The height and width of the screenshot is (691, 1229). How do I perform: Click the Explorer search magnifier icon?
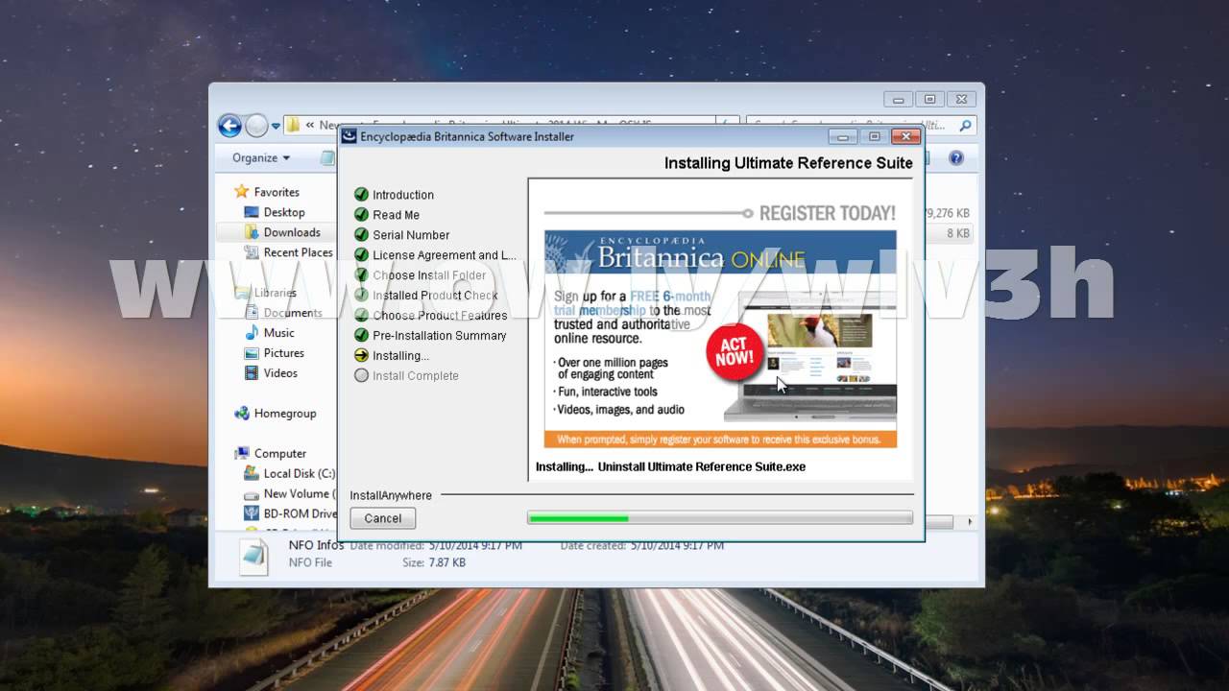965,125
